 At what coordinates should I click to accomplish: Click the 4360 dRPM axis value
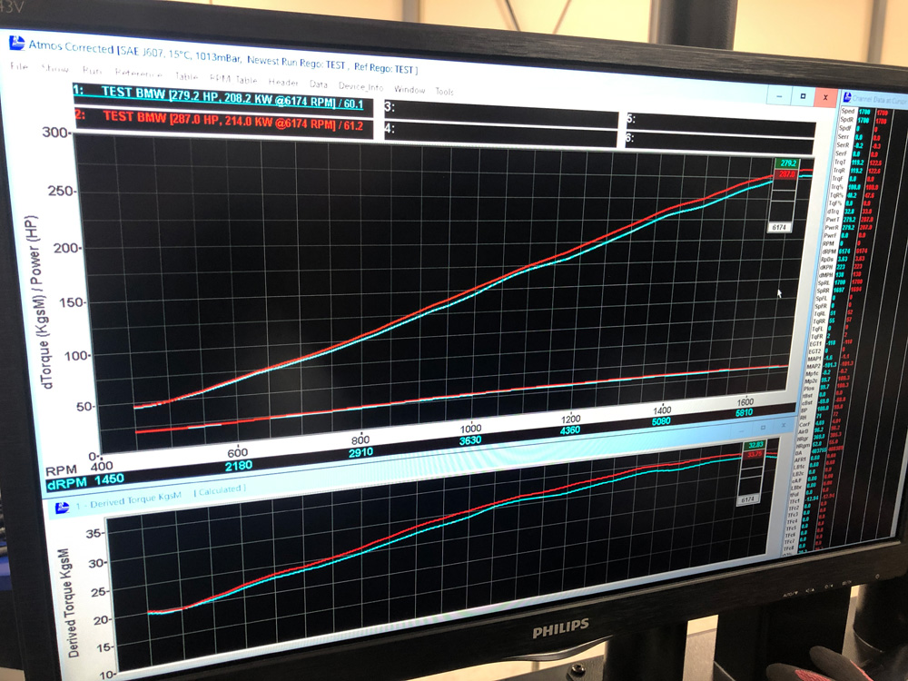coord(570,430)
